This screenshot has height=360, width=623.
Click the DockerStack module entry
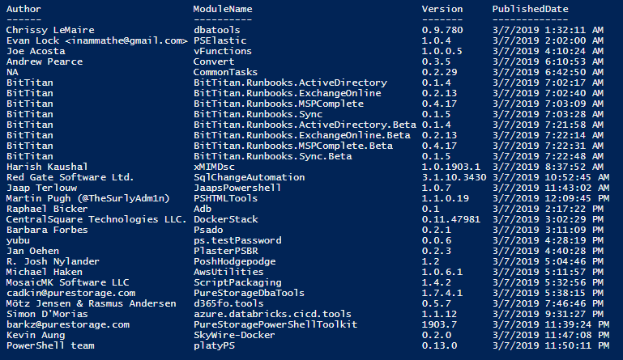(x=226, y=219)
